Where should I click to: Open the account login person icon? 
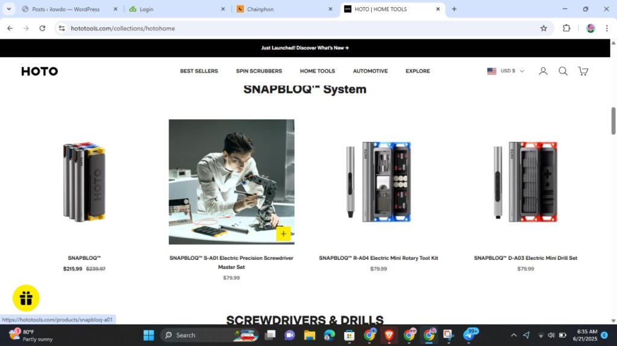click(x=543, y=71)
